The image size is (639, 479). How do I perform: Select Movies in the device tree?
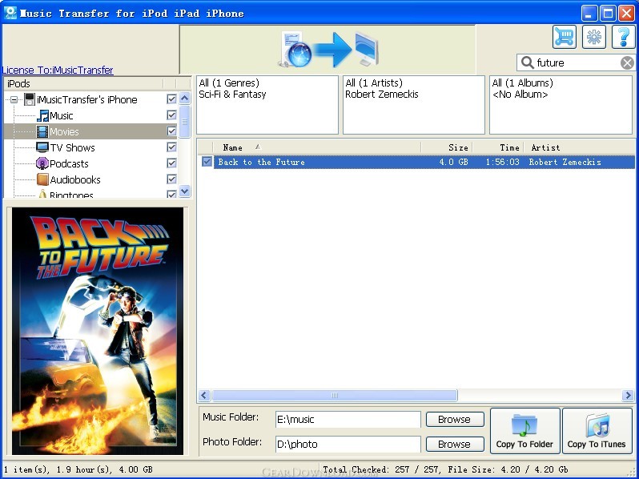click(x=64, y=131)
